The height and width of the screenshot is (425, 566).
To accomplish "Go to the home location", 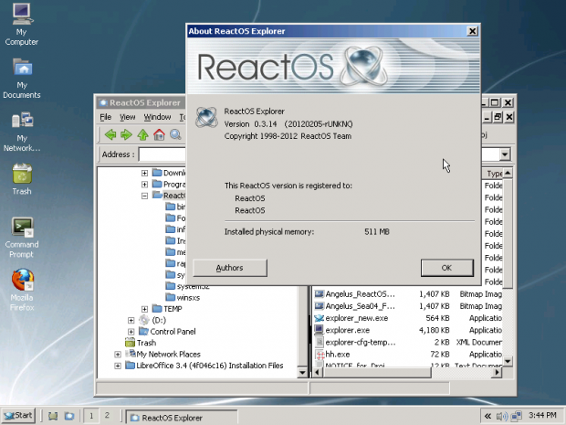I will coord(159,134).
